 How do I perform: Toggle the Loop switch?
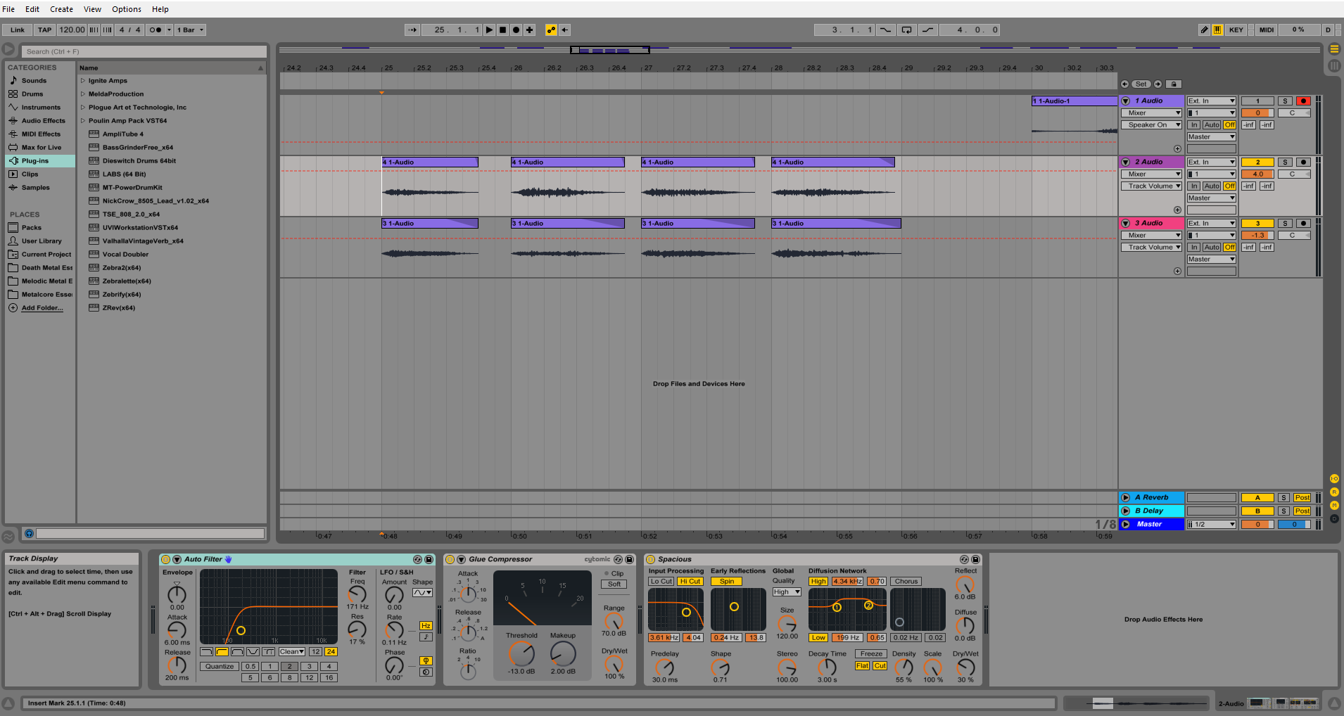[x=906, y=30]
